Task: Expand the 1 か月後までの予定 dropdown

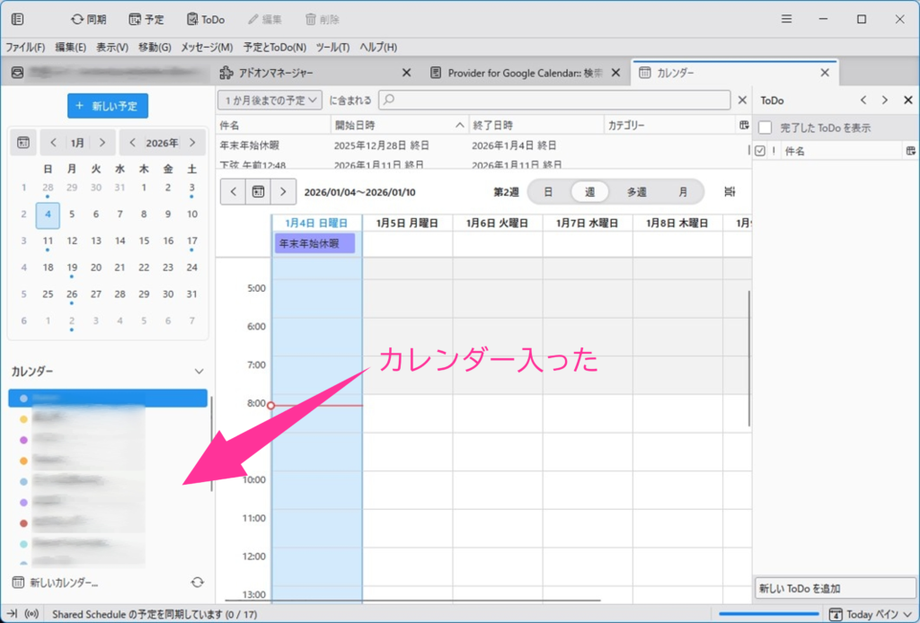Action: click(270, 101)
